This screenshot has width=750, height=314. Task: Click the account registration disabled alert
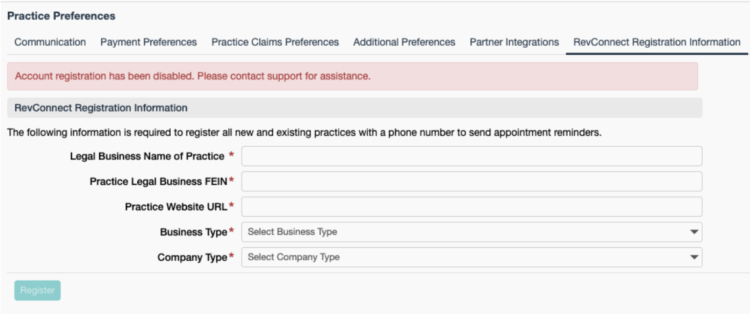click(x=352, y=76)
